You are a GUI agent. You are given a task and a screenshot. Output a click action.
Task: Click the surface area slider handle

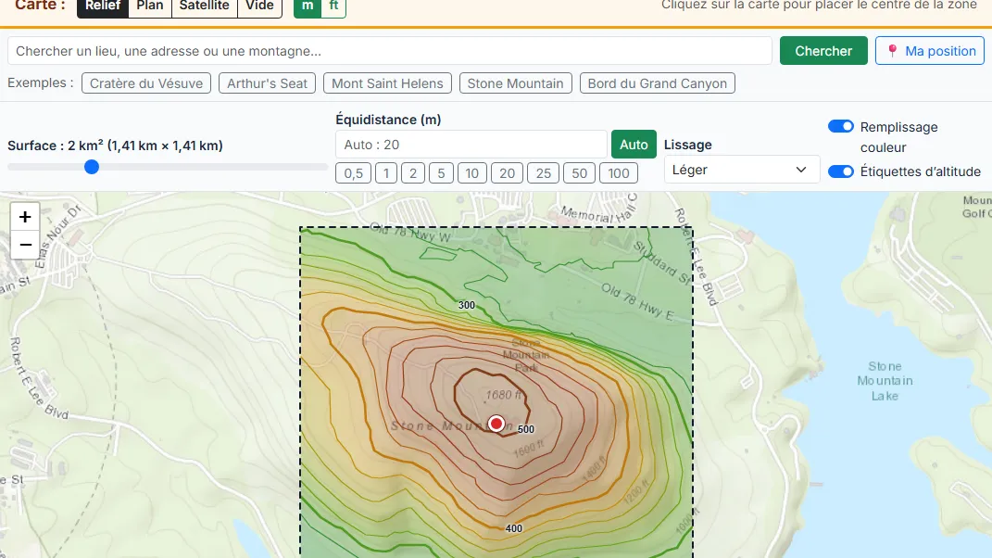pyautogui.click(x=92, y=167)
